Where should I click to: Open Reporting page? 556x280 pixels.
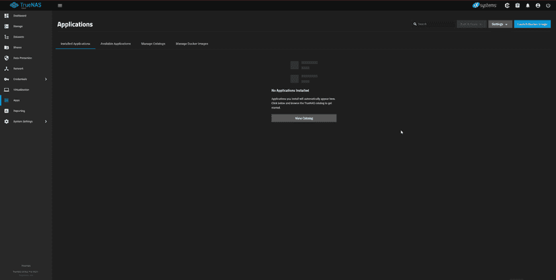[19, 111]
